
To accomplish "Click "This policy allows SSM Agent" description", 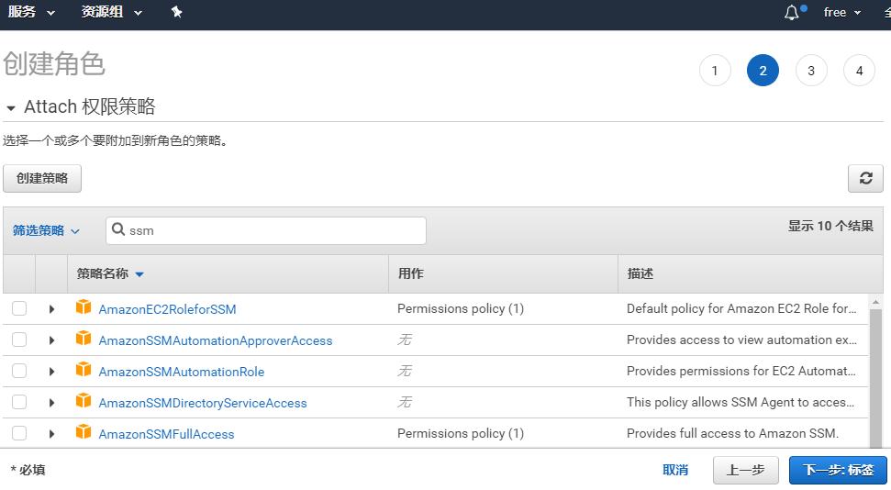I will [741, 402].
